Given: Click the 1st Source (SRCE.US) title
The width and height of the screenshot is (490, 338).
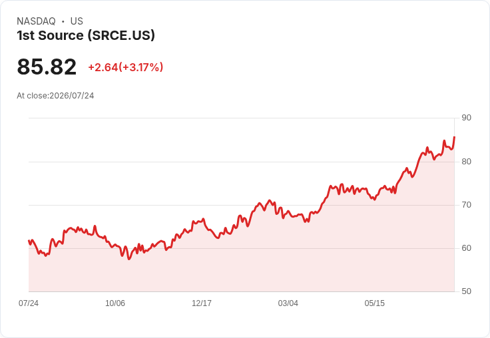Looking at the screenshot, I should coord(86,35).
